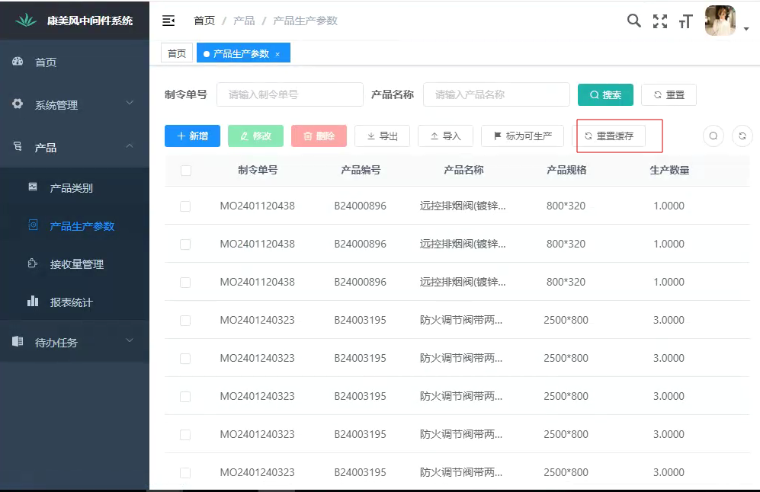
Task: Click the blue 新增 button
Action: 192,136
